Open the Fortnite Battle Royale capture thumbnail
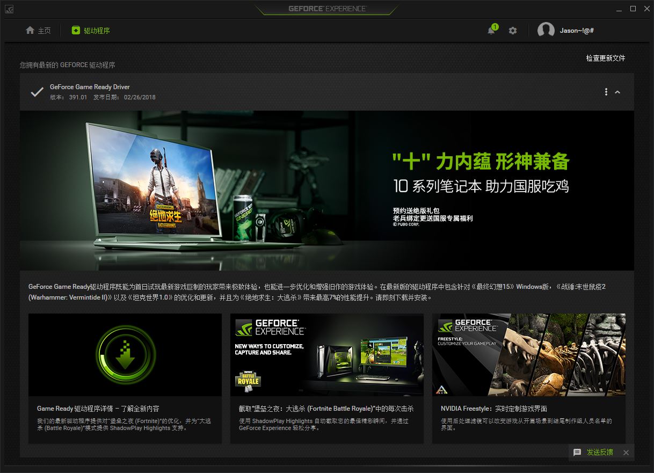 327,355
